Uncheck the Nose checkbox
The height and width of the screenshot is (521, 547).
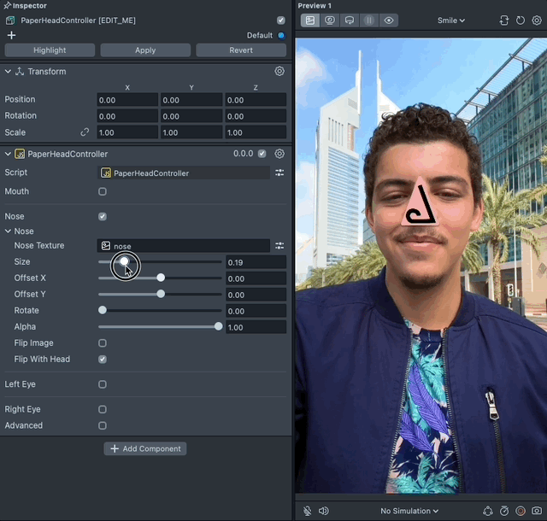103,217
